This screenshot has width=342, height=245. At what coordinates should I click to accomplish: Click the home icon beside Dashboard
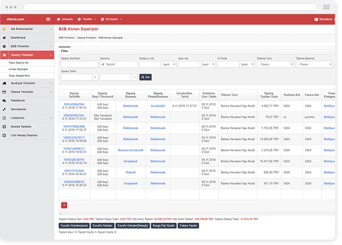click(4, 38)
